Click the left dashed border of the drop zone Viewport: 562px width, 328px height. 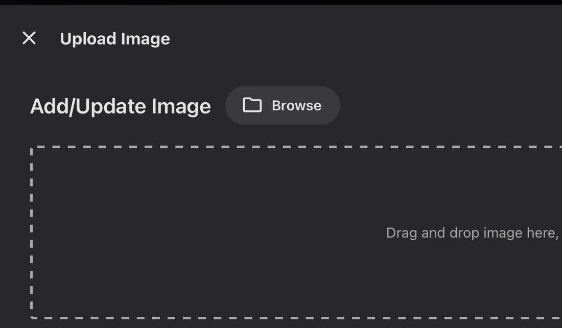(x=32, y=232)
